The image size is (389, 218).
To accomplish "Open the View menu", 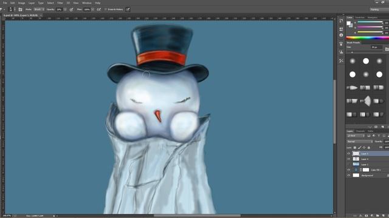I will pyautogui.click(x=76, y=3).
